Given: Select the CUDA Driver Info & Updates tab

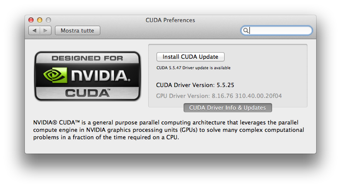Looking at the screenshot, I should [x=228, y=107].
